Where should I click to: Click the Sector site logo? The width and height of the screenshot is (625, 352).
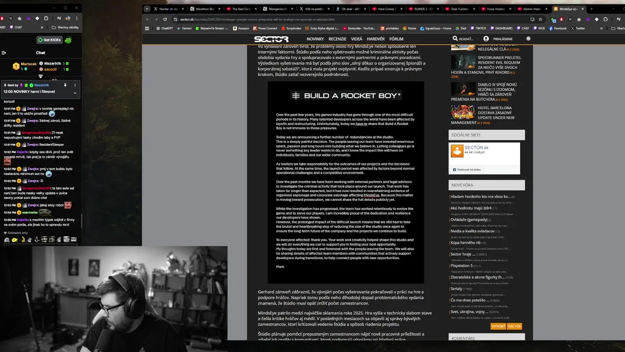pyautogui.click(x=271, y=39)
